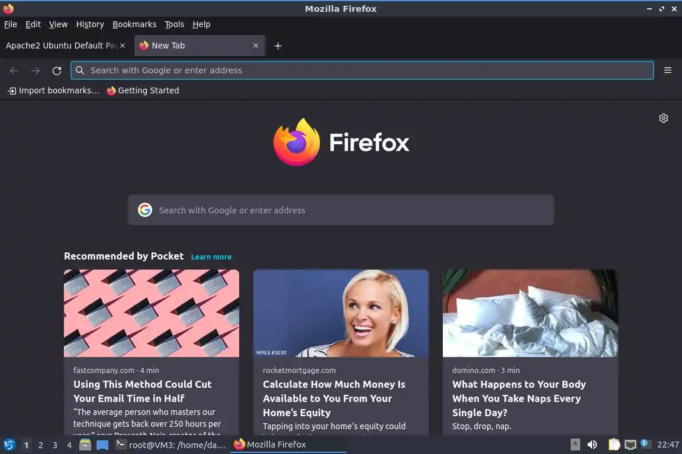Open the File menu
This screenshot has width=682, height=454.
click(x=11, y=24)
